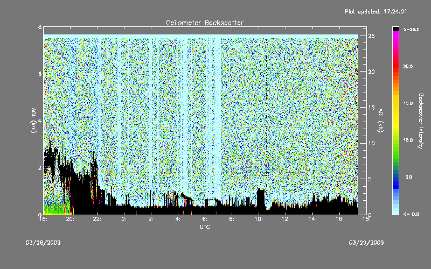Click the 25 kft tick on right axis

click(371, 36)
